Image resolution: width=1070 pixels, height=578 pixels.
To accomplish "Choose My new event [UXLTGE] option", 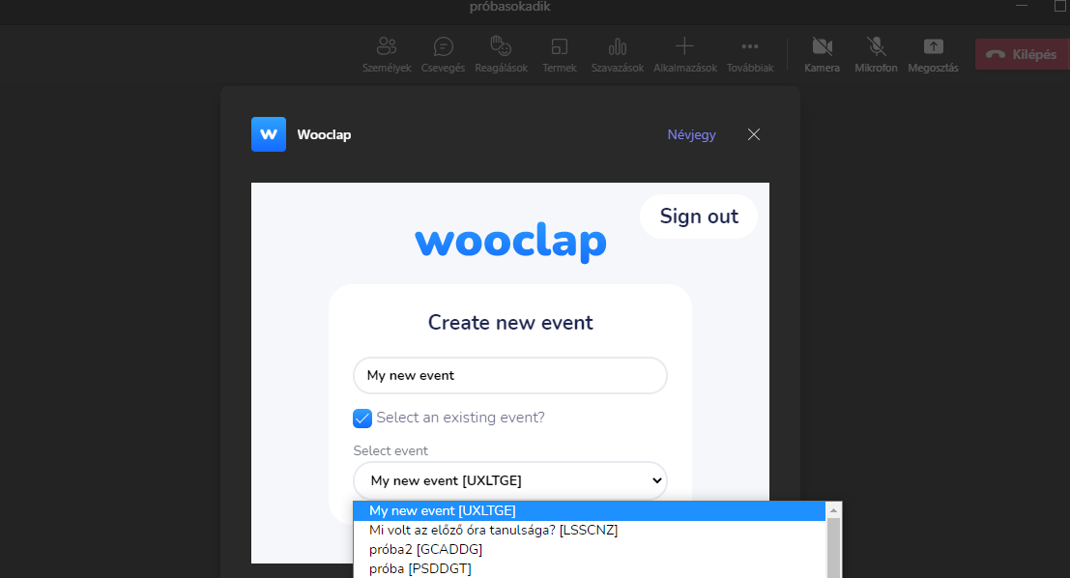I will (x=589, y=510).
